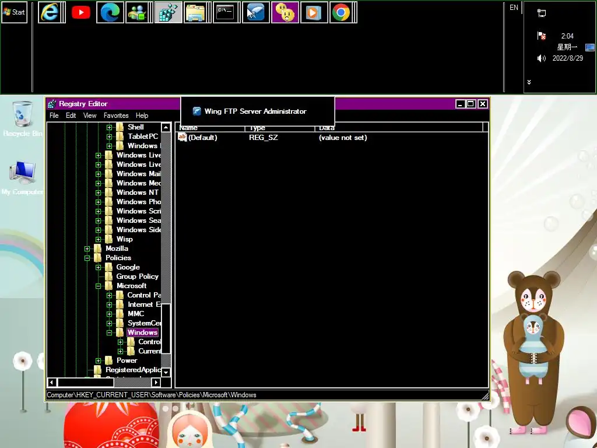Switch to Wing FTP Server Administrator taskbar icon
The image size is (597, 448).
(256, 12)
